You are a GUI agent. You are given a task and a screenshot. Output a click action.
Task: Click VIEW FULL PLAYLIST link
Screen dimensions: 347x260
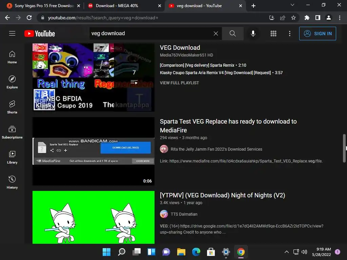tap(179, 83)
